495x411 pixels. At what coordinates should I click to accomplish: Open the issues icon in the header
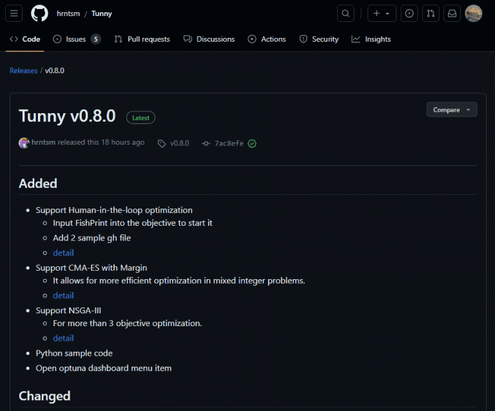tap(409, 14)
